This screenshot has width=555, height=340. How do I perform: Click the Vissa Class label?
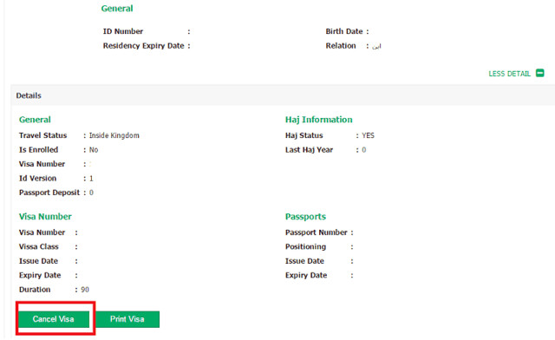point(38,246)
